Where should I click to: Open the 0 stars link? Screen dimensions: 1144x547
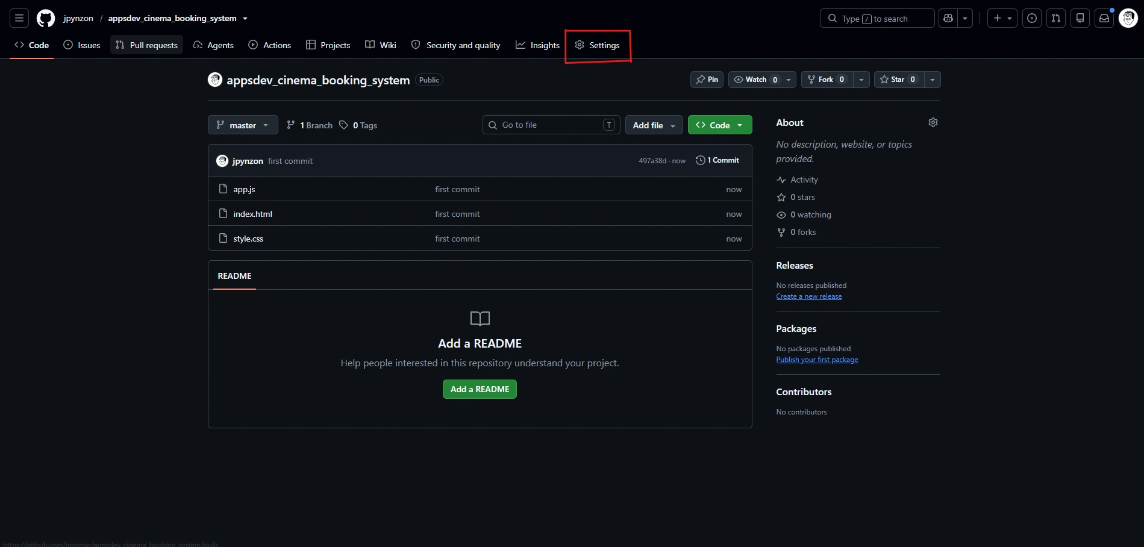[x=795, y=197]
